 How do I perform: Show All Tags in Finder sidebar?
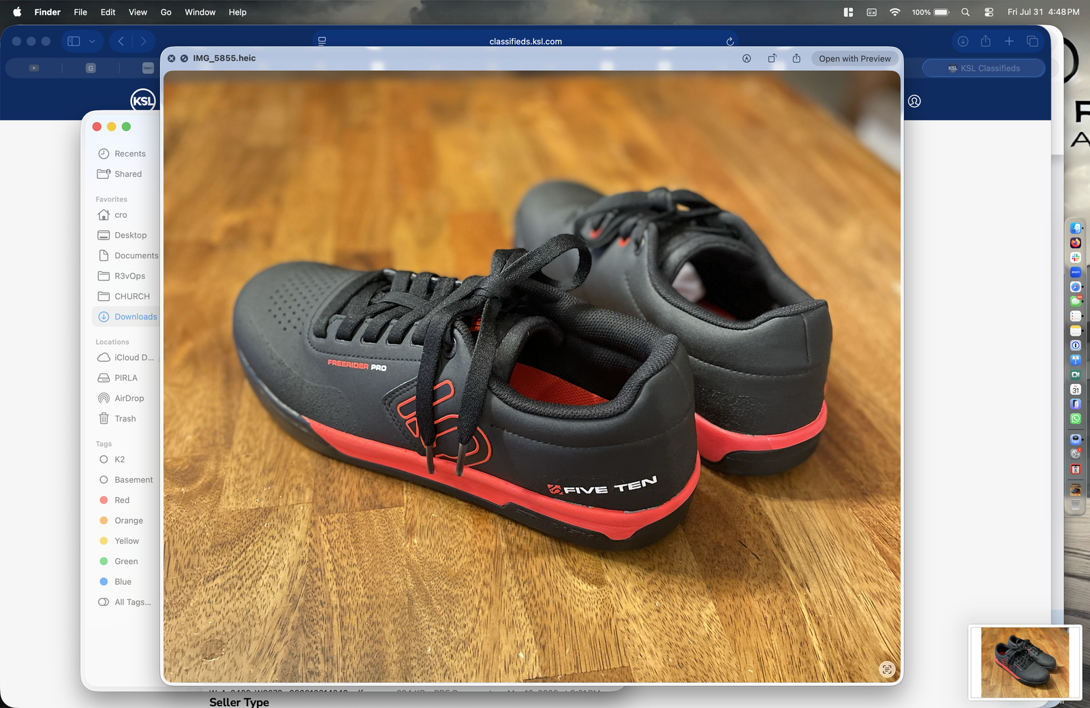125,602
